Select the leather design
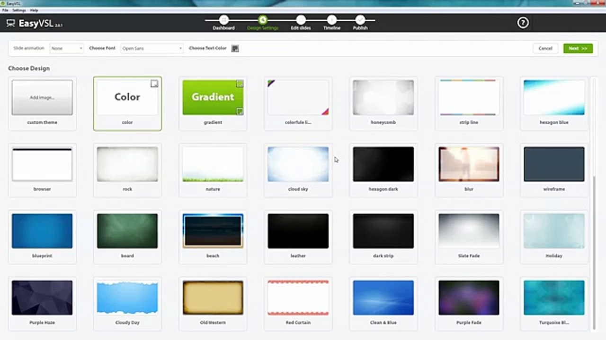Image resolution: width=606 pixels, height=340 pixels. [x=298, y=237]
